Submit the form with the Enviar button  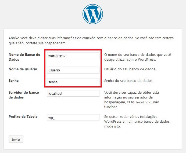[x=16, y=139]
